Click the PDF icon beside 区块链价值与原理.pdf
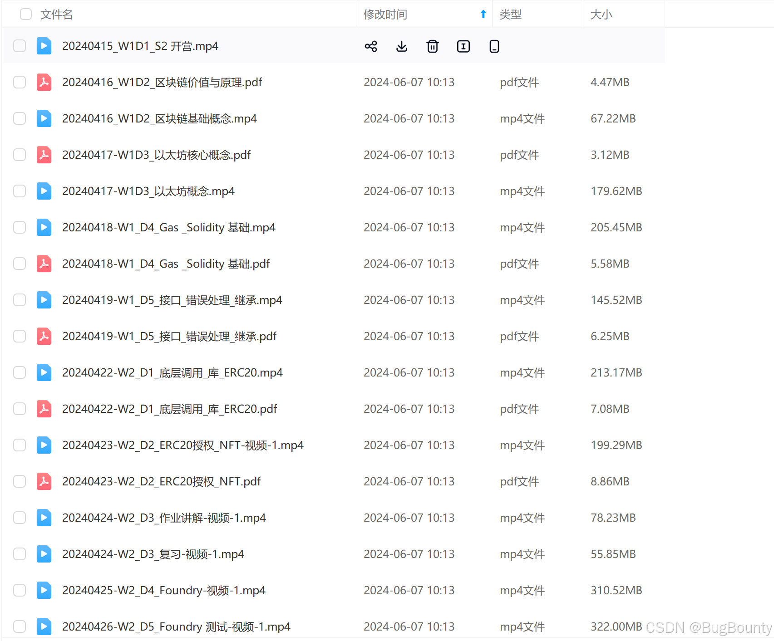The image size is (774, 641). 44,82
